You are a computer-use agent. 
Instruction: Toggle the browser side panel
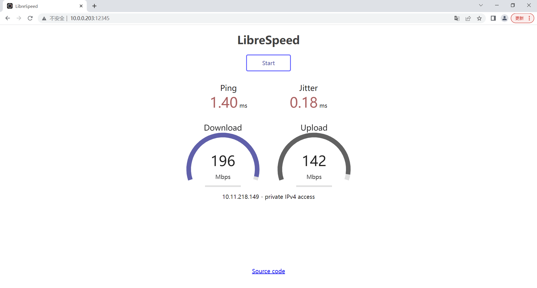pyautogui.click(x=493, y=18)
